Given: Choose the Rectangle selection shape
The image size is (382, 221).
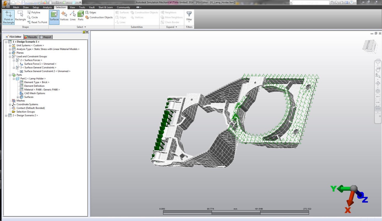Looking at the screenshot, I should [20, 16].
